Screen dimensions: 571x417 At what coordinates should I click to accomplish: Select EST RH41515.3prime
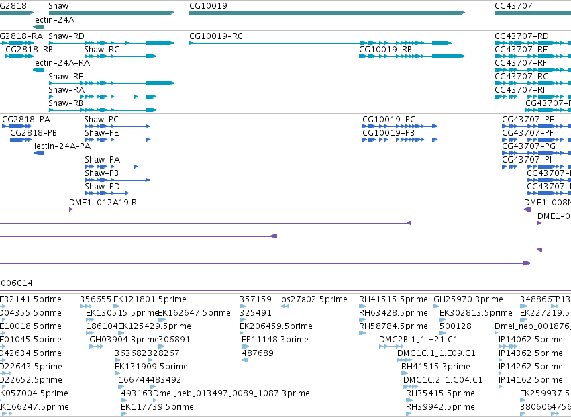pyautogui.click(x=435, y=367)
